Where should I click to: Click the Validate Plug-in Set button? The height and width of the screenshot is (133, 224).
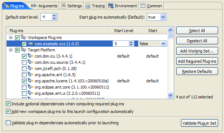[200, 123]
